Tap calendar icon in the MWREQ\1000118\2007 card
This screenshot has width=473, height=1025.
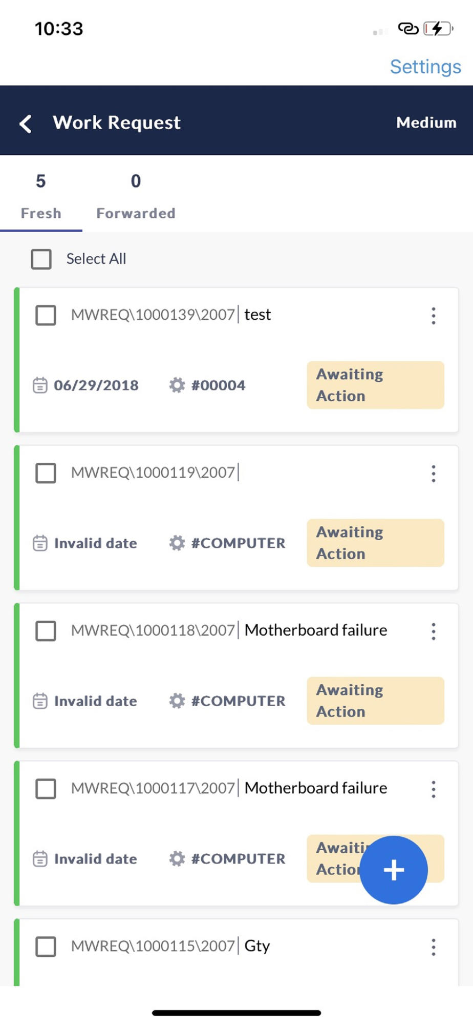tap(40, 701)
